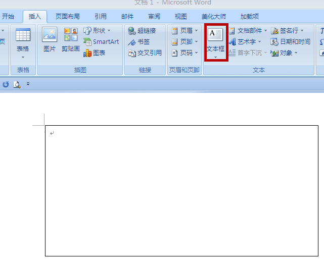Viewport: 324px width, 262px height.
Task: Insert a table via the 表格 icon
Action: click(23, 35)
